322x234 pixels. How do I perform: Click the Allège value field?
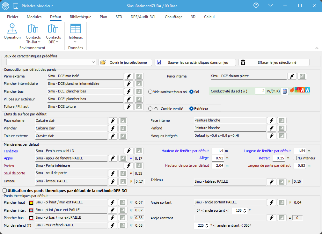tap(218, 158)
